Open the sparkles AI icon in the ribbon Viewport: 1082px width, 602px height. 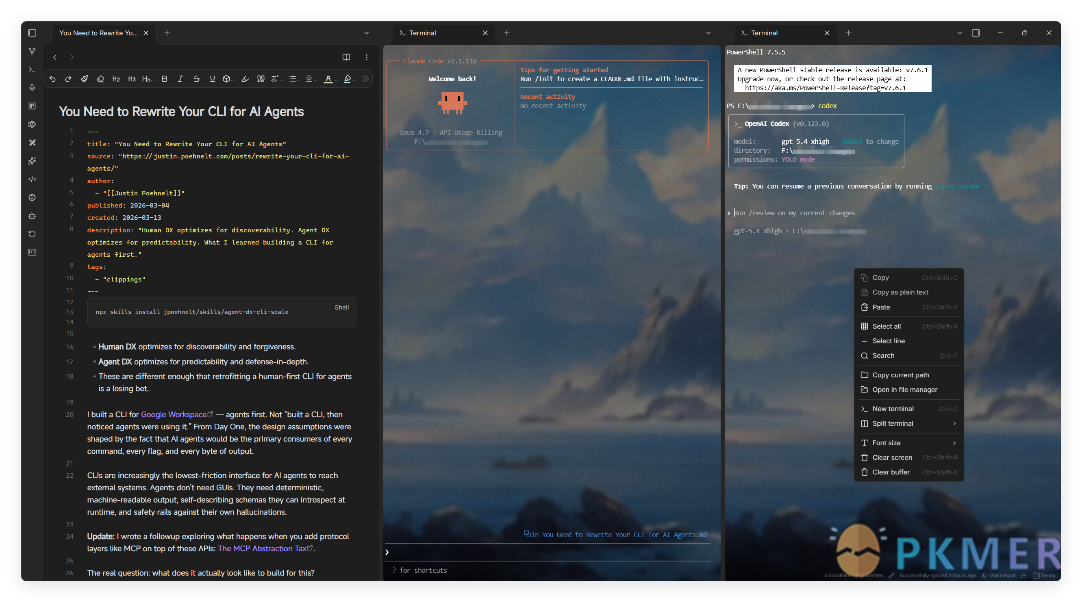[x=32, y=161]
